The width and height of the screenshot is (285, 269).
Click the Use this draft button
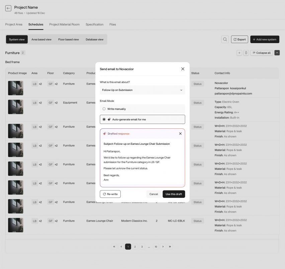(x=174, y=194)
